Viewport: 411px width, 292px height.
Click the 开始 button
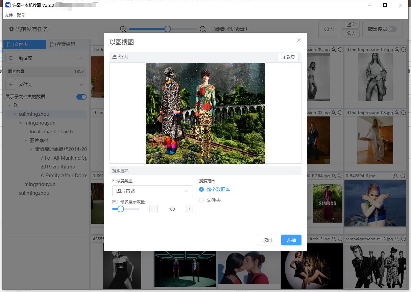tap(291, 240)
